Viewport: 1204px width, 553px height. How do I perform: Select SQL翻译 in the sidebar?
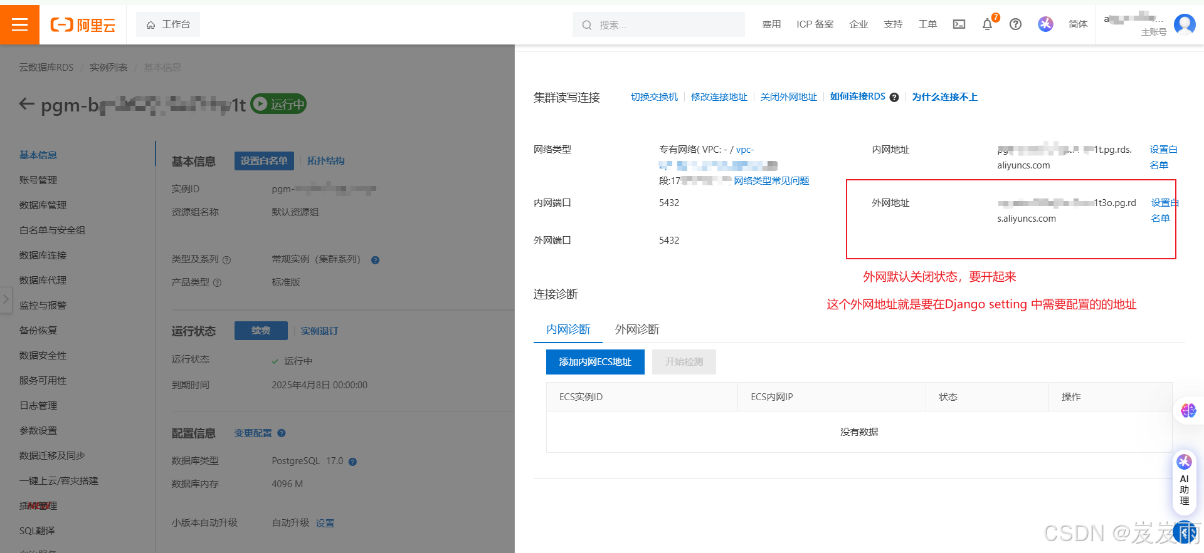point(37,530)
